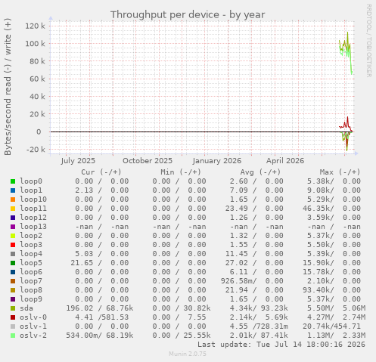Image resolution: width=376 pixels, height=362 pixels.
Task: Click the loop10 orange legend swatch
Action: coord(13,200)
